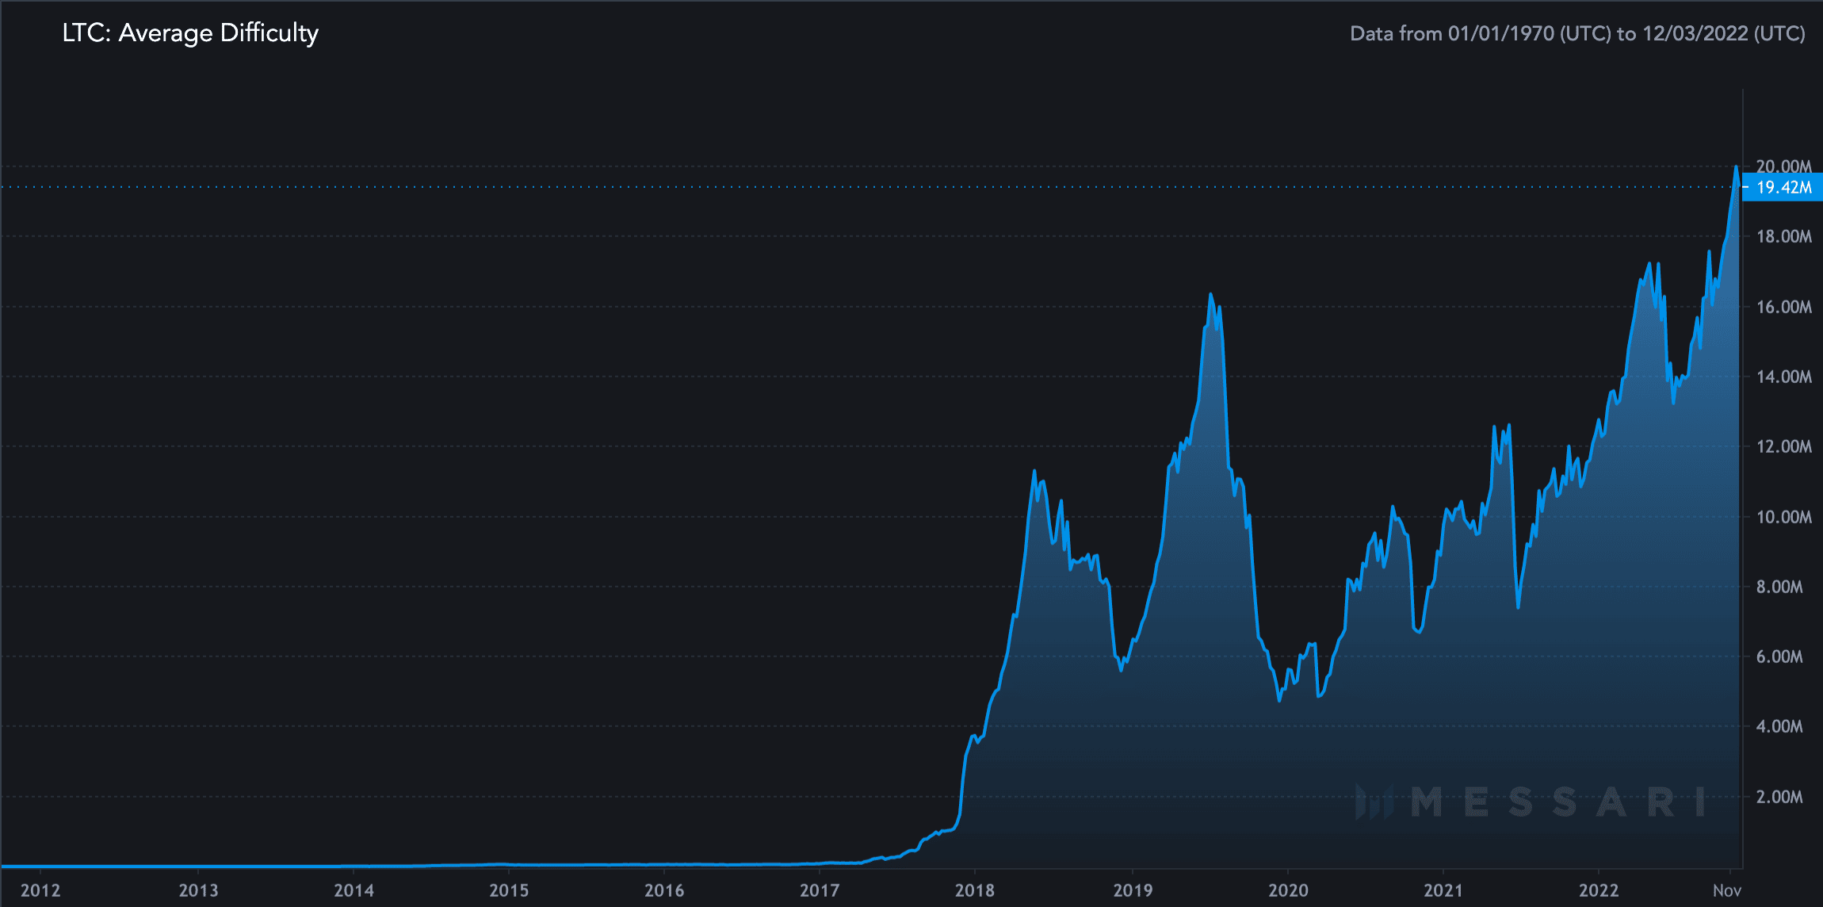The image size is (1823, 907).
Task: Click the 2020 label on time axis
Action: point(1288,890)
